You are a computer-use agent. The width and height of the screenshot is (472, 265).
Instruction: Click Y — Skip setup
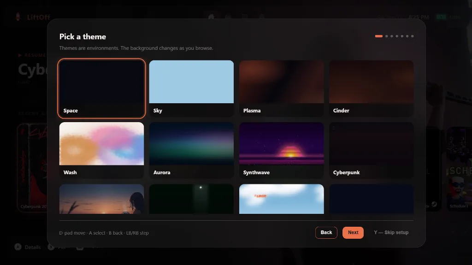[x=391, y=232]
